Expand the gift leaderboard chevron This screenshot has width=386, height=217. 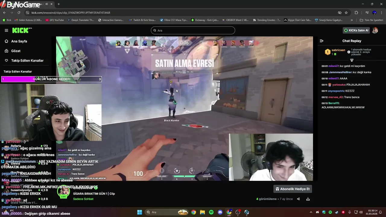click(352, 60)
